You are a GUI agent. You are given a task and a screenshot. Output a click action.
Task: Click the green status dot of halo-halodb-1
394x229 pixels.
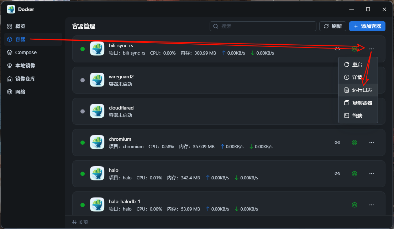click(83, 205)
